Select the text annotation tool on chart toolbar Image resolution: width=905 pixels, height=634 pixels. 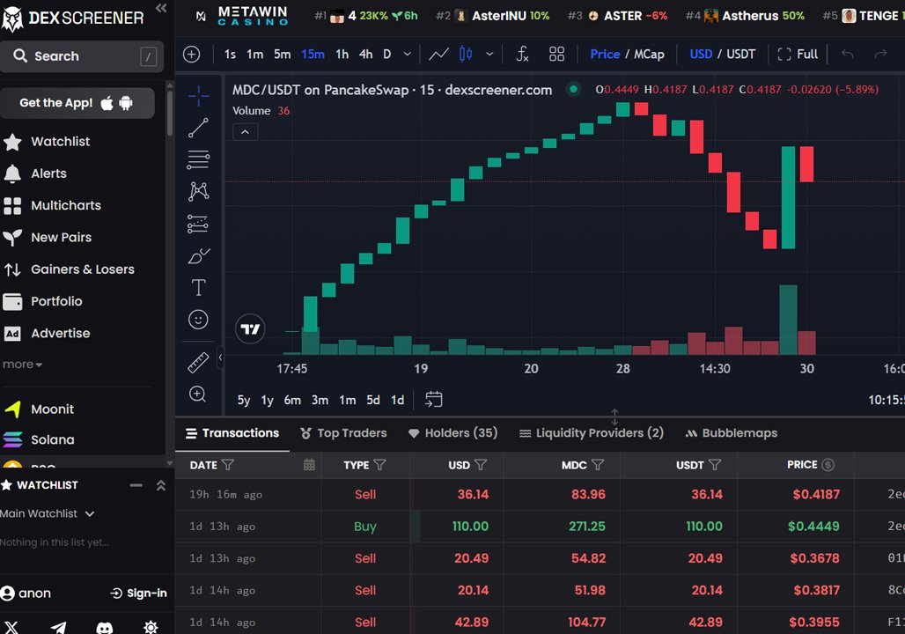[x=198, y=287]
